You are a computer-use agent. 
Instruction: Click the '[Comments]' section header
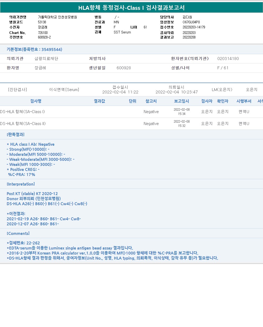(x=18, y=233)
